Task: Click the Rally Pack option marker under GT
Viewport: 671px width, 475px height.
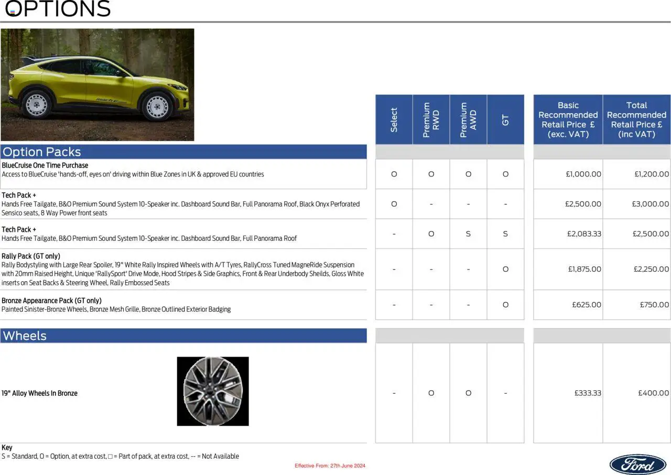Action: coord(505,269)
